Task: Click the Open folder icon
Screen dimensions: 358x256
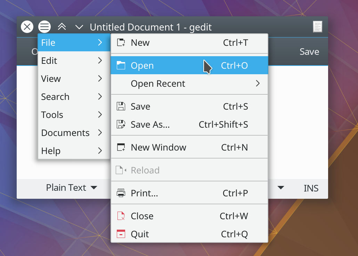Action: [x=121, y=65]
